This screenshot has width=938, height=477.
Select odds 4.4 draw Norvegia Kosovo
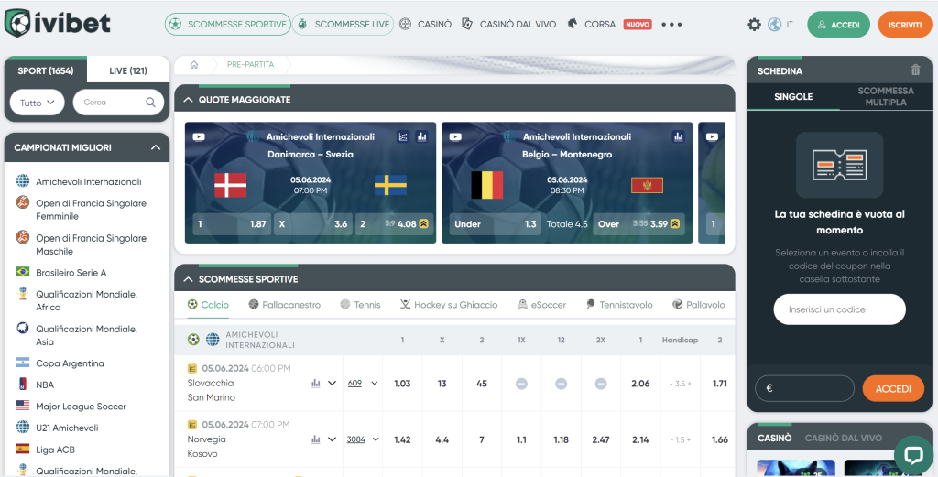tap(442, 440)
